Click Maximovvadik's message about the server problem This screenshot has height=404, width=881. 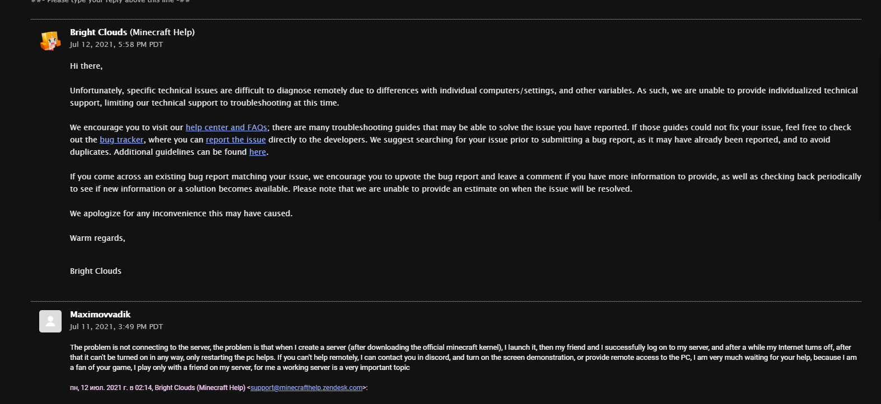(459, 358)
